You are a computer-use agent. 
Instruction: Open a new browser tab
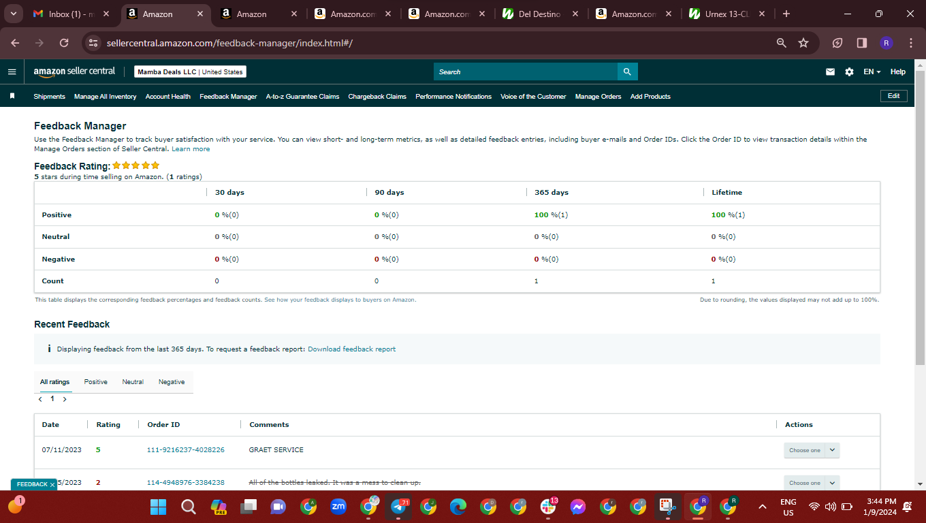786,14
